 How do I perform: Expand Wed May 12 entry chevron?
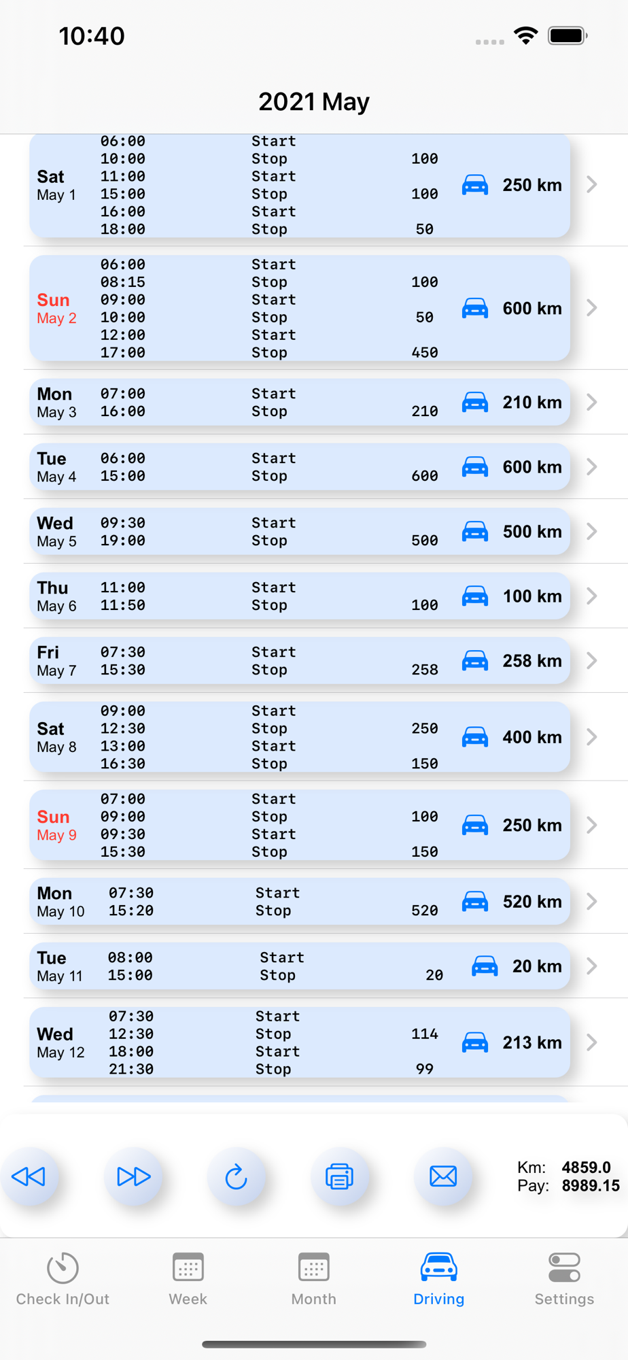tap(592, 1042)
